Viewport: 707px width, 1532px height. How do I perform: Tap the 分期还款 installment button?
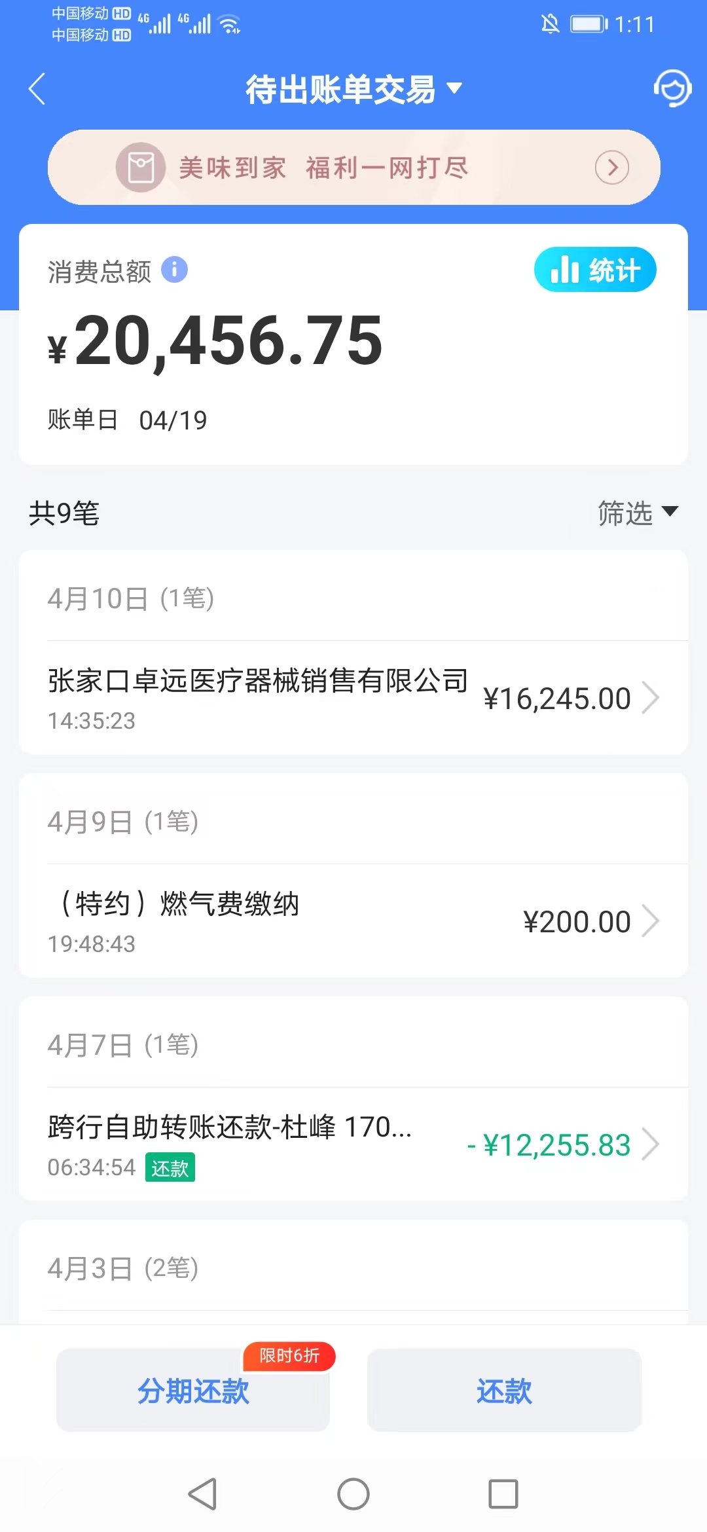pos(193,1391)
